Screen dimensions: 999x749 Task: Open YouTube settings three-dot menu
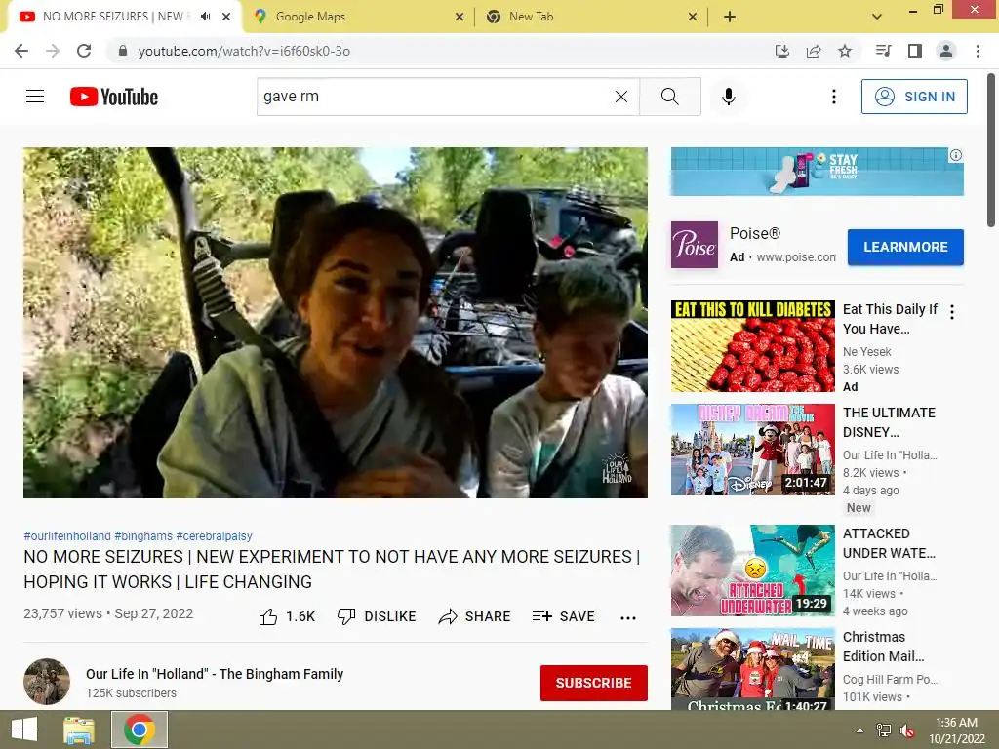click(833, 97)
